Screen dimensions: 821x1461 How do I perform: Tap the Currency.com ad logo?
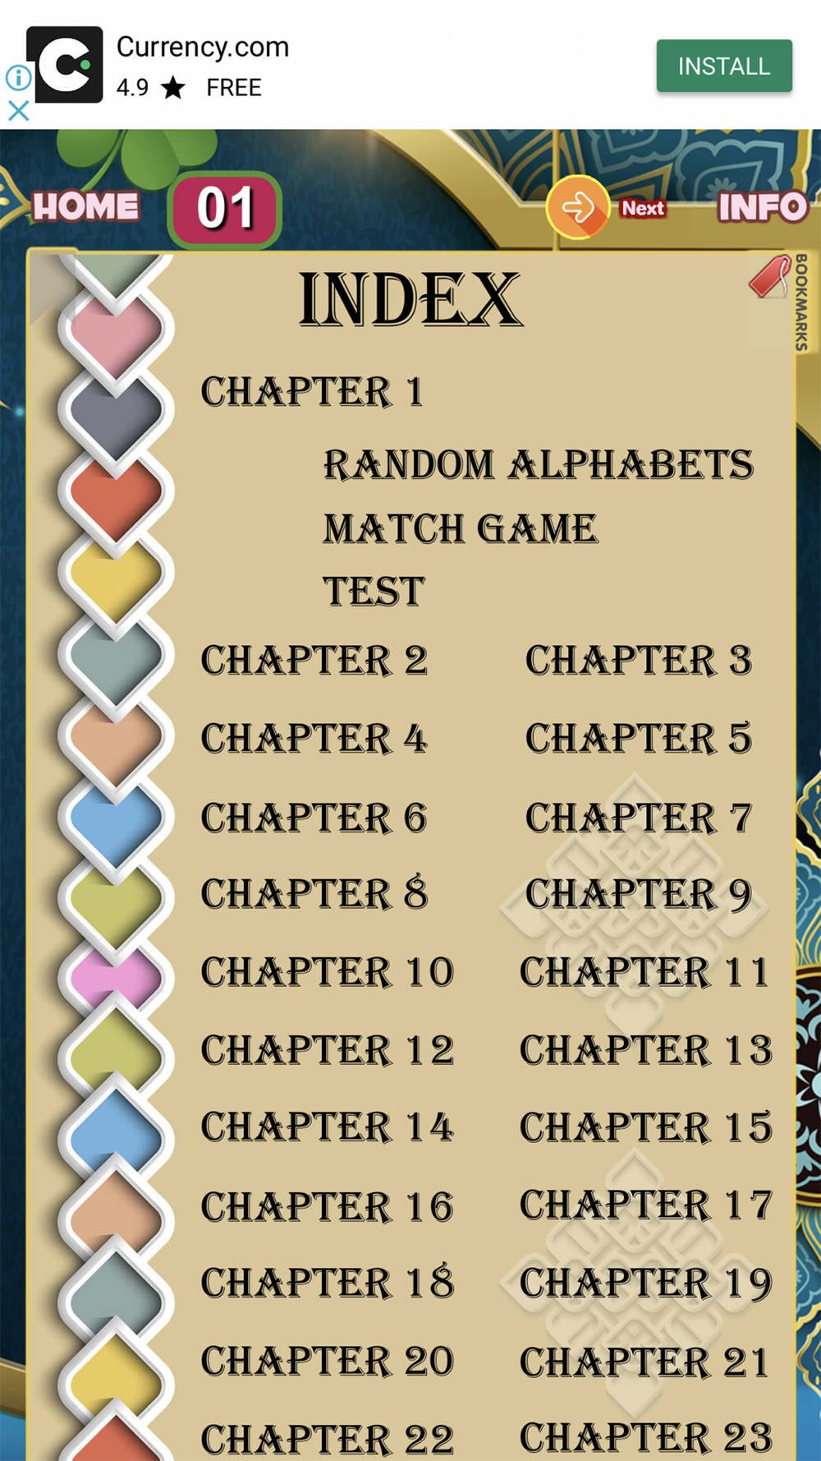pyautogui.click(x=65, y=64)
